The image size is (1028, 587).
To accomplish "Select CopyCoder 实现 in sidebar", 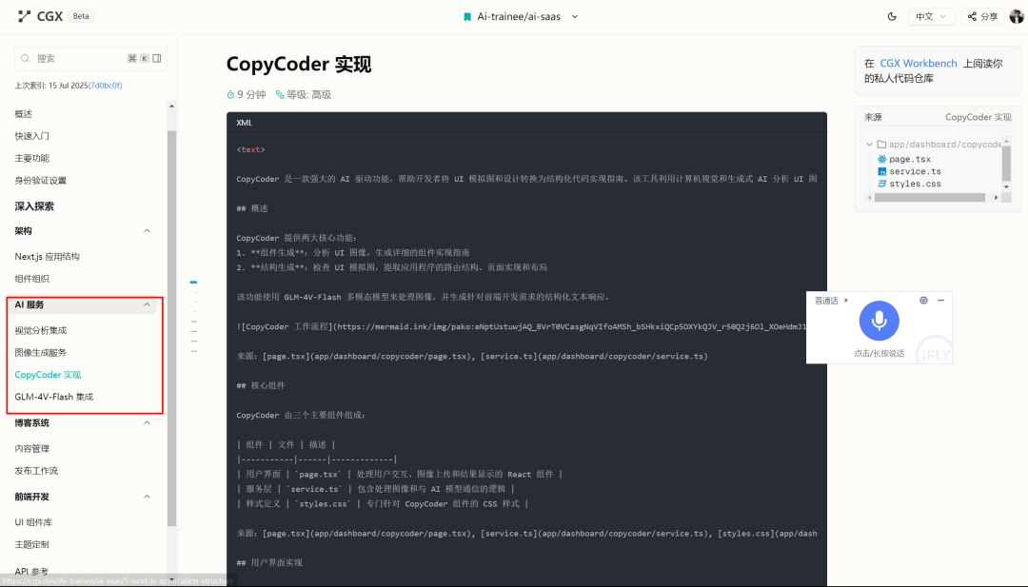I will 48,375.
